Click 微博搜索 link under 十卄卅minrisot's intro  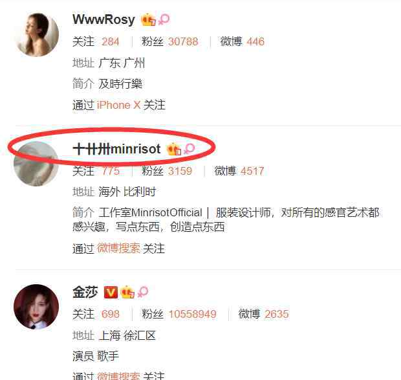coord(118,248)
